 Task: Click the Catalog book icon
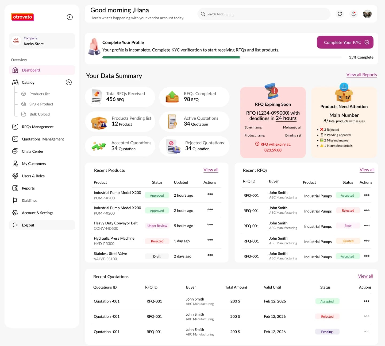15,83
